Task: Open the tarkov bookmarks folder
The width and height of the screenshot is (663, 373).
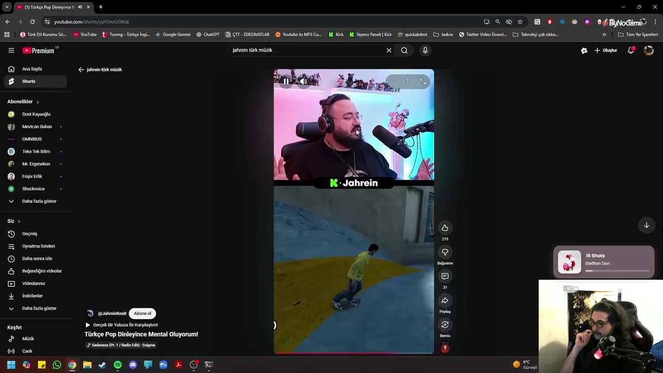Action: pos(443,35)
